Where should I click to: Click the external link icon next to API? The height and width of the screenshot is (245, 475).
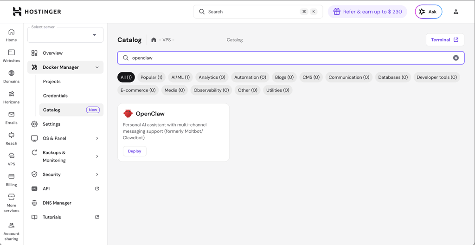pyautogui.click(x=97, y=188)
